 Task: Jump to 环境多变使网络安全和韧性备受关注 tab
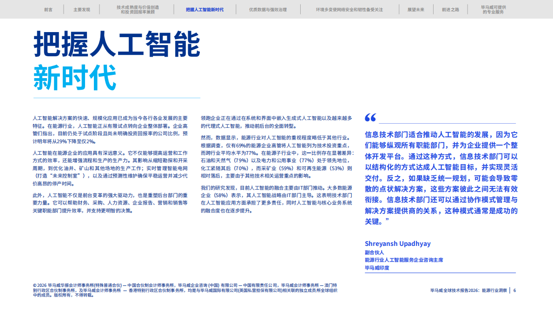tap(349, 9)
